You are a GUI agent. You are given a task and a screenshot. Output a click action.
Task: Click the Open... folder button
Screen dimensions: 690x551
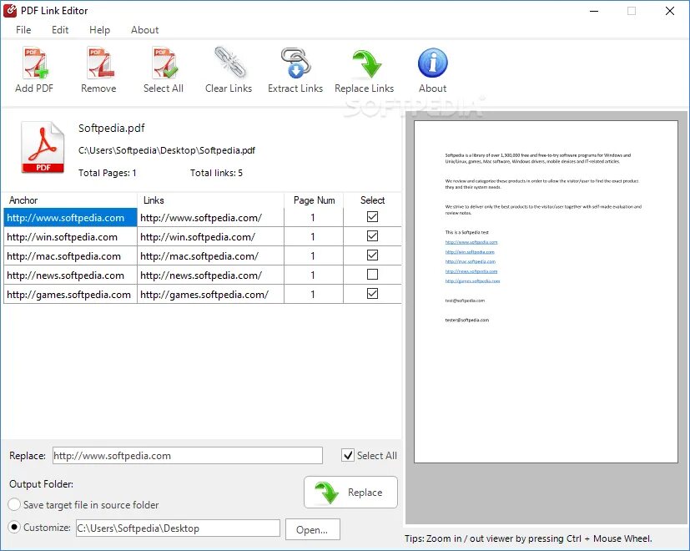[x=312, y=529]
